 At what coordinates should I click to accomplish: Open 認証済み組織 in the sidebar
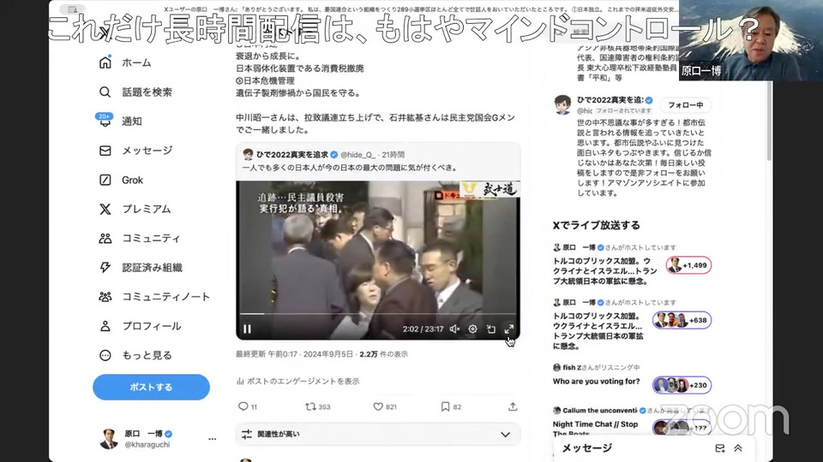click(140, 268)
